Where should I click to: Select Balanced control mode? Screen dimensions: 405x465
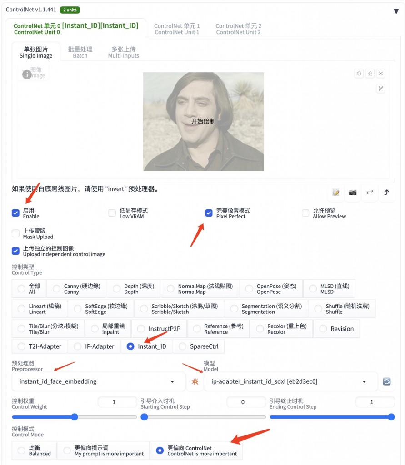tap(35, 450)
